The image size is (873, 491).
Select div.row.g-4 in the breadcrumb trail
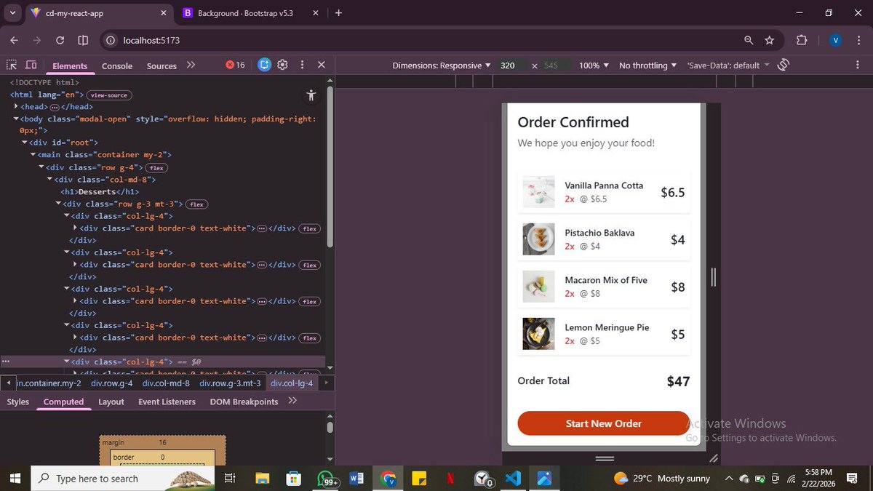click(111, 383)
